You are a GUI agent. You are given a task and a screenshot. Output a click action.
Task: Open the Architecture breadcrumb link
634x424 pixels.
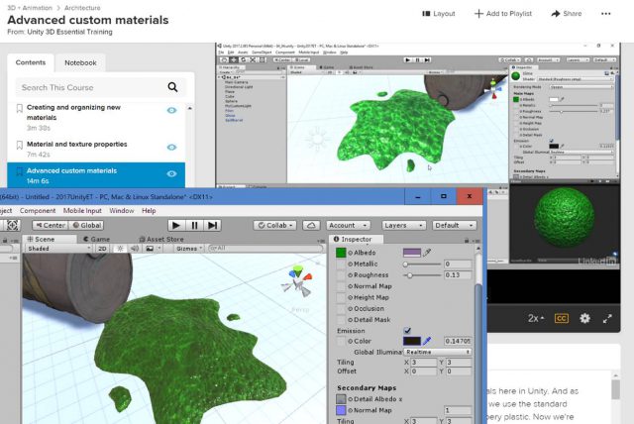82,8
